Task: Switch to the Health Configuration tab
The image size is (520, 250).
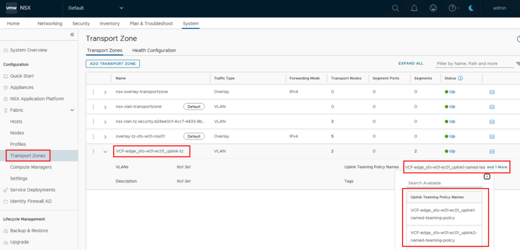Action: (x=154, y=50)
